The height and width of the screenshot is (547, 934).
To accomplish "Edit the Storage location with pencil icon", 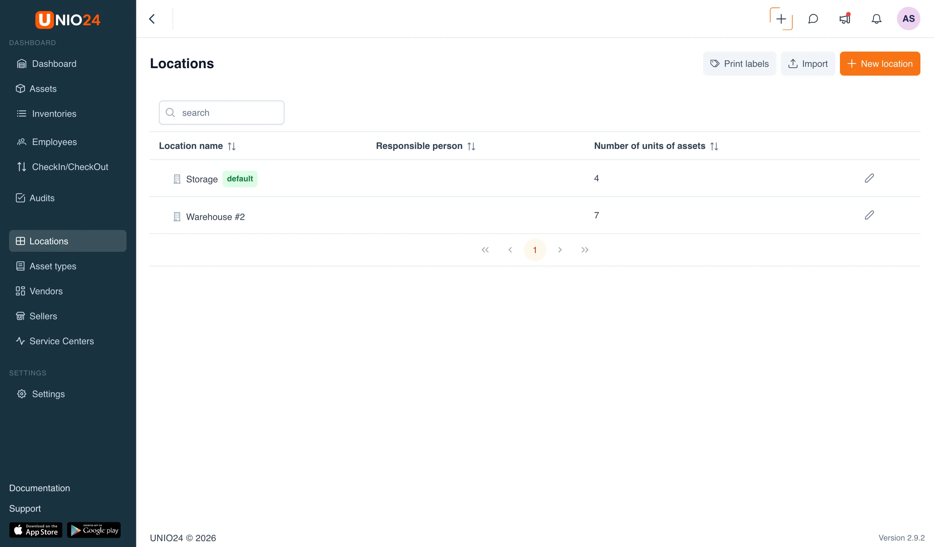I will (869, 178).
